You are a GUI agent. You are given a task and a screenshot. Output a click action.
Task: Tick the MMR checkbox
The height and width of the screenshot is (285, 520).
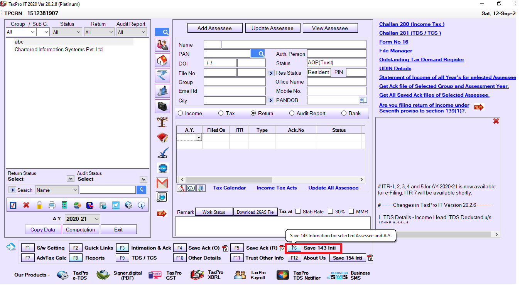(351, 211)
